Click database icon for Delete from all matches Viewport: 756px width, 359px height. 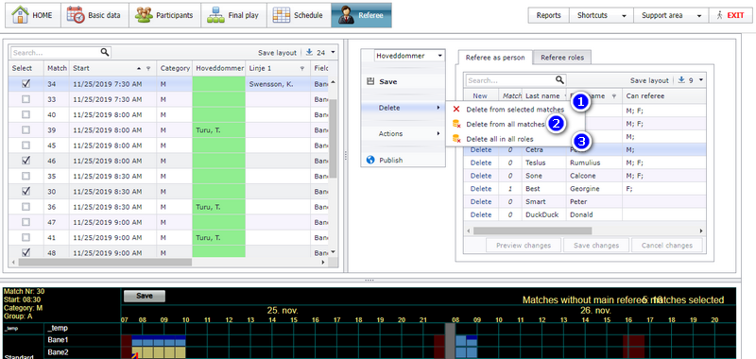(456, 125)
